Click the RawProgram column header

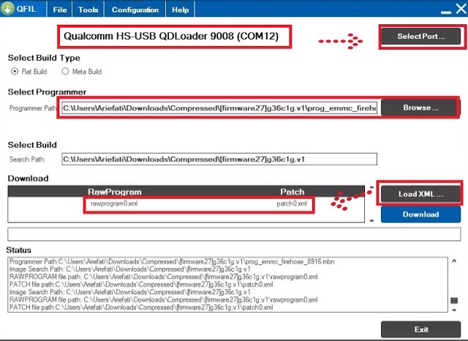(x=114, y=192)
